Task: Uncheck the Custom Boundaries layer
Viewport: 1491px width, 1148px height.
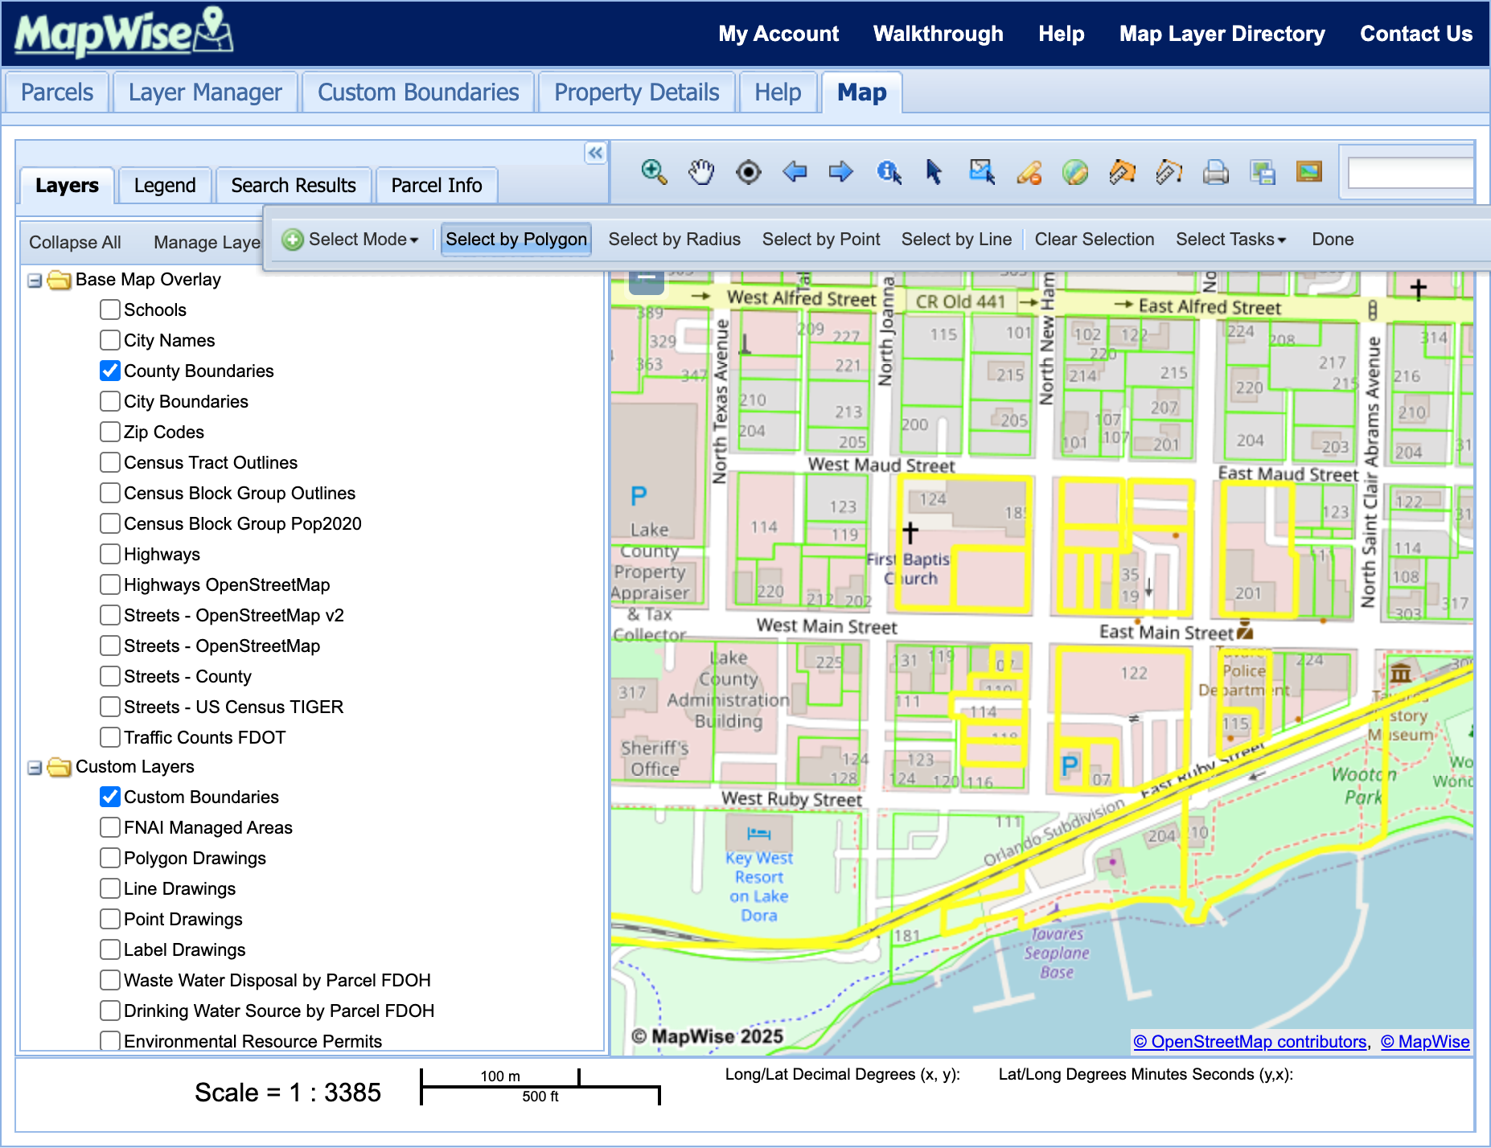Action: click(x=110, y=797)
